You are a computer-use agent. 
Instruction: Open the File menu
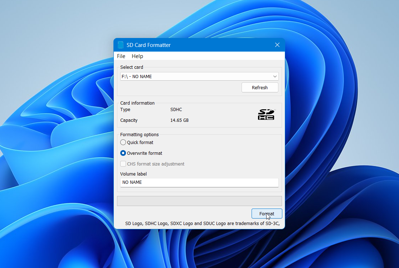pos(121,56)
